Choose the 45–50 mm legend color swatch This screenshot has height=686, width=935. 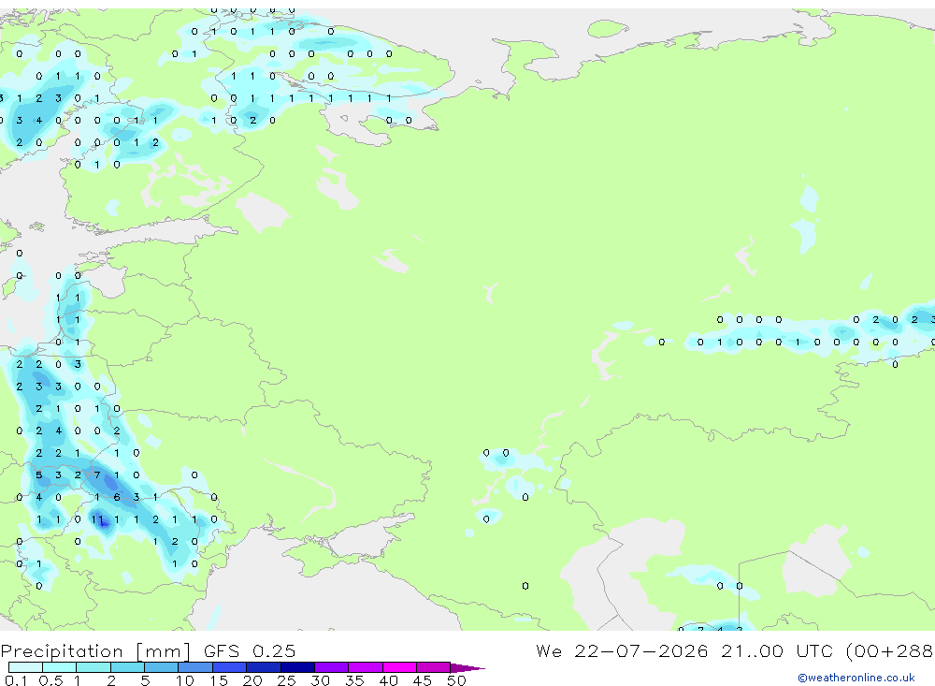coord(434,667)
